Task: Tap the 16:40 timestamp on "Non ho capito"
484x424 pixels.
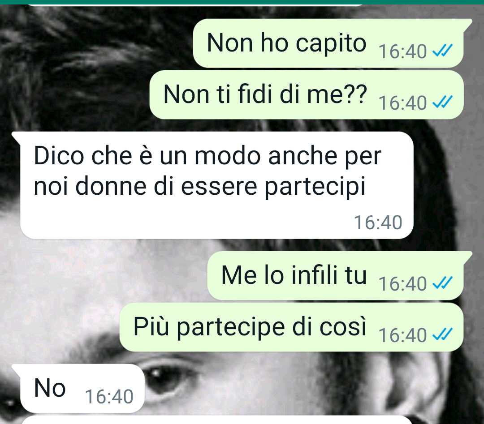Action: coord(402,51)
